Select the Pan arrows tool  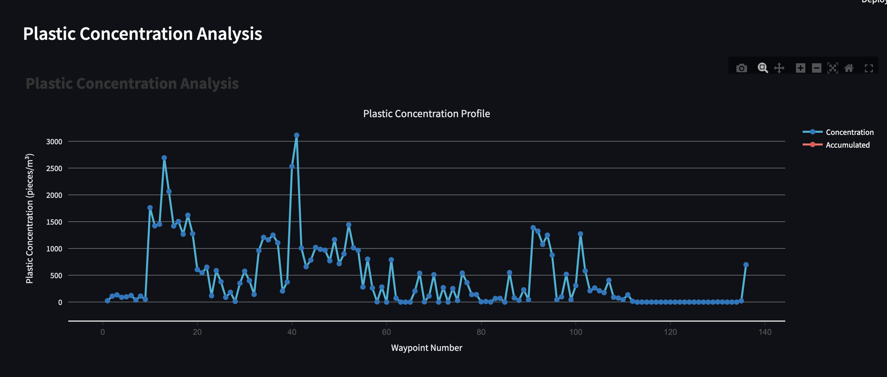pyautogui.click(x=779, y=68)
